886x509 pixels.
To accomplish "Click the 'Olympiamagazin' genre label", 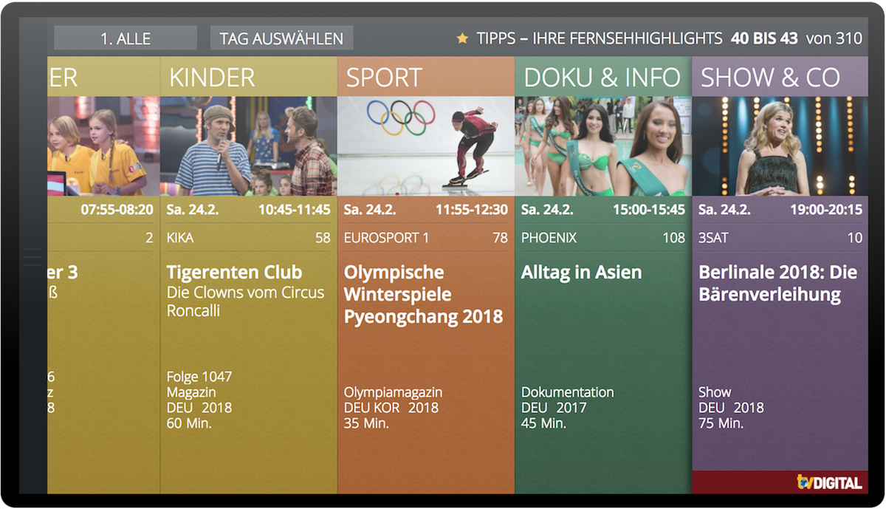I will [394, 392].
